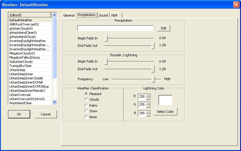This screenshot has height=151, width=241.
Task: Select GNRRoofOvercast01 in the list
Action: coord(30,24)
